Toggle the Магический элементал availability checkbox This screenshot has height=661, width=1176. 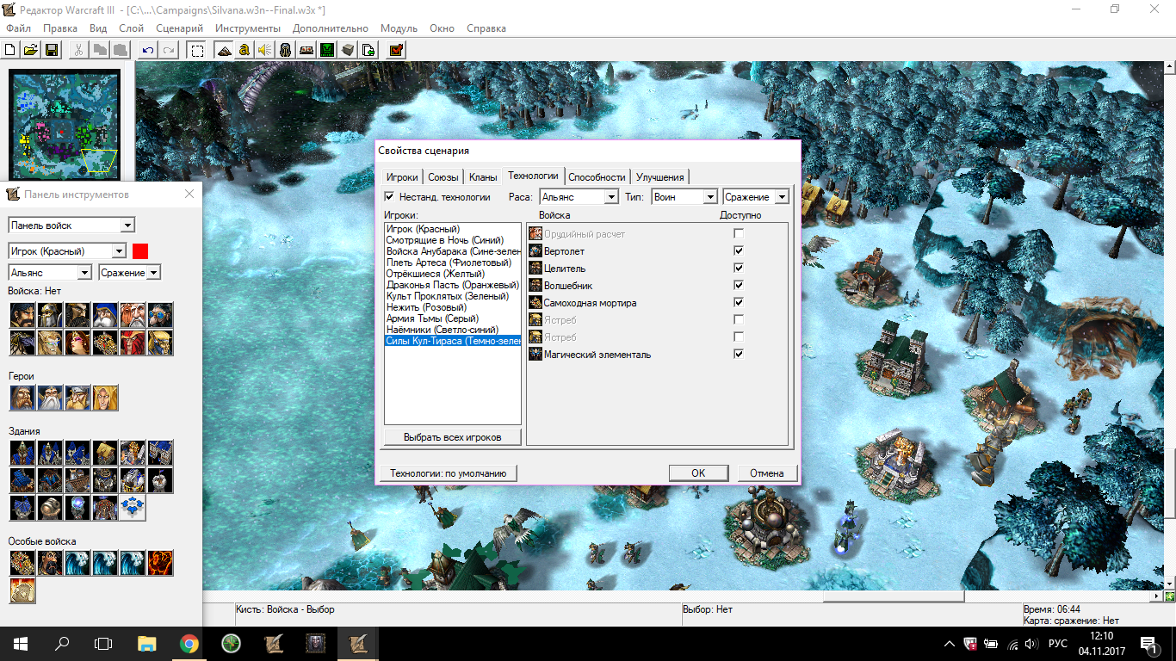[739, 354]
